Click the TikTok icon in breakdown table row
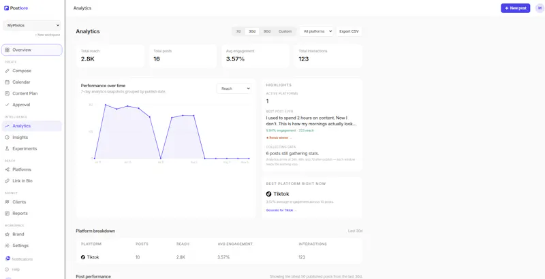This screenshot has height=279, width=545. pos(83,257)
